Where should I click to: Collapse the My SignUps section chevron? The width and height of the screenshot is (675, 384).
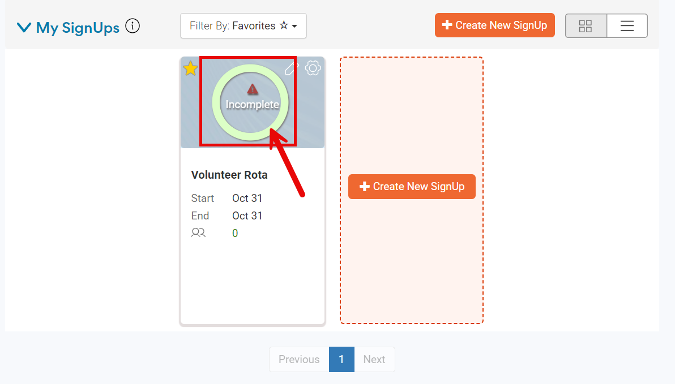[x=24, y=27]
